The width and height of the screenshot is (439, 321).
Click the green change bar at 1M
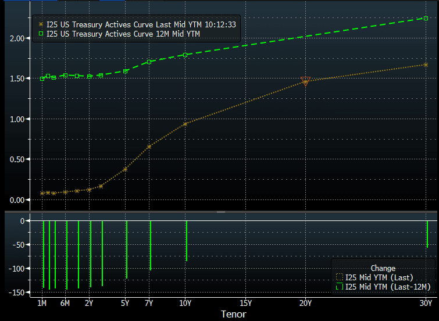tap(44, 254)
